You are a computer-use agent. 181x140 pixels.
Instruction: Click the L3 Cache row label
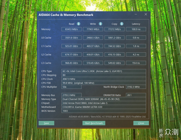(46, 63)
